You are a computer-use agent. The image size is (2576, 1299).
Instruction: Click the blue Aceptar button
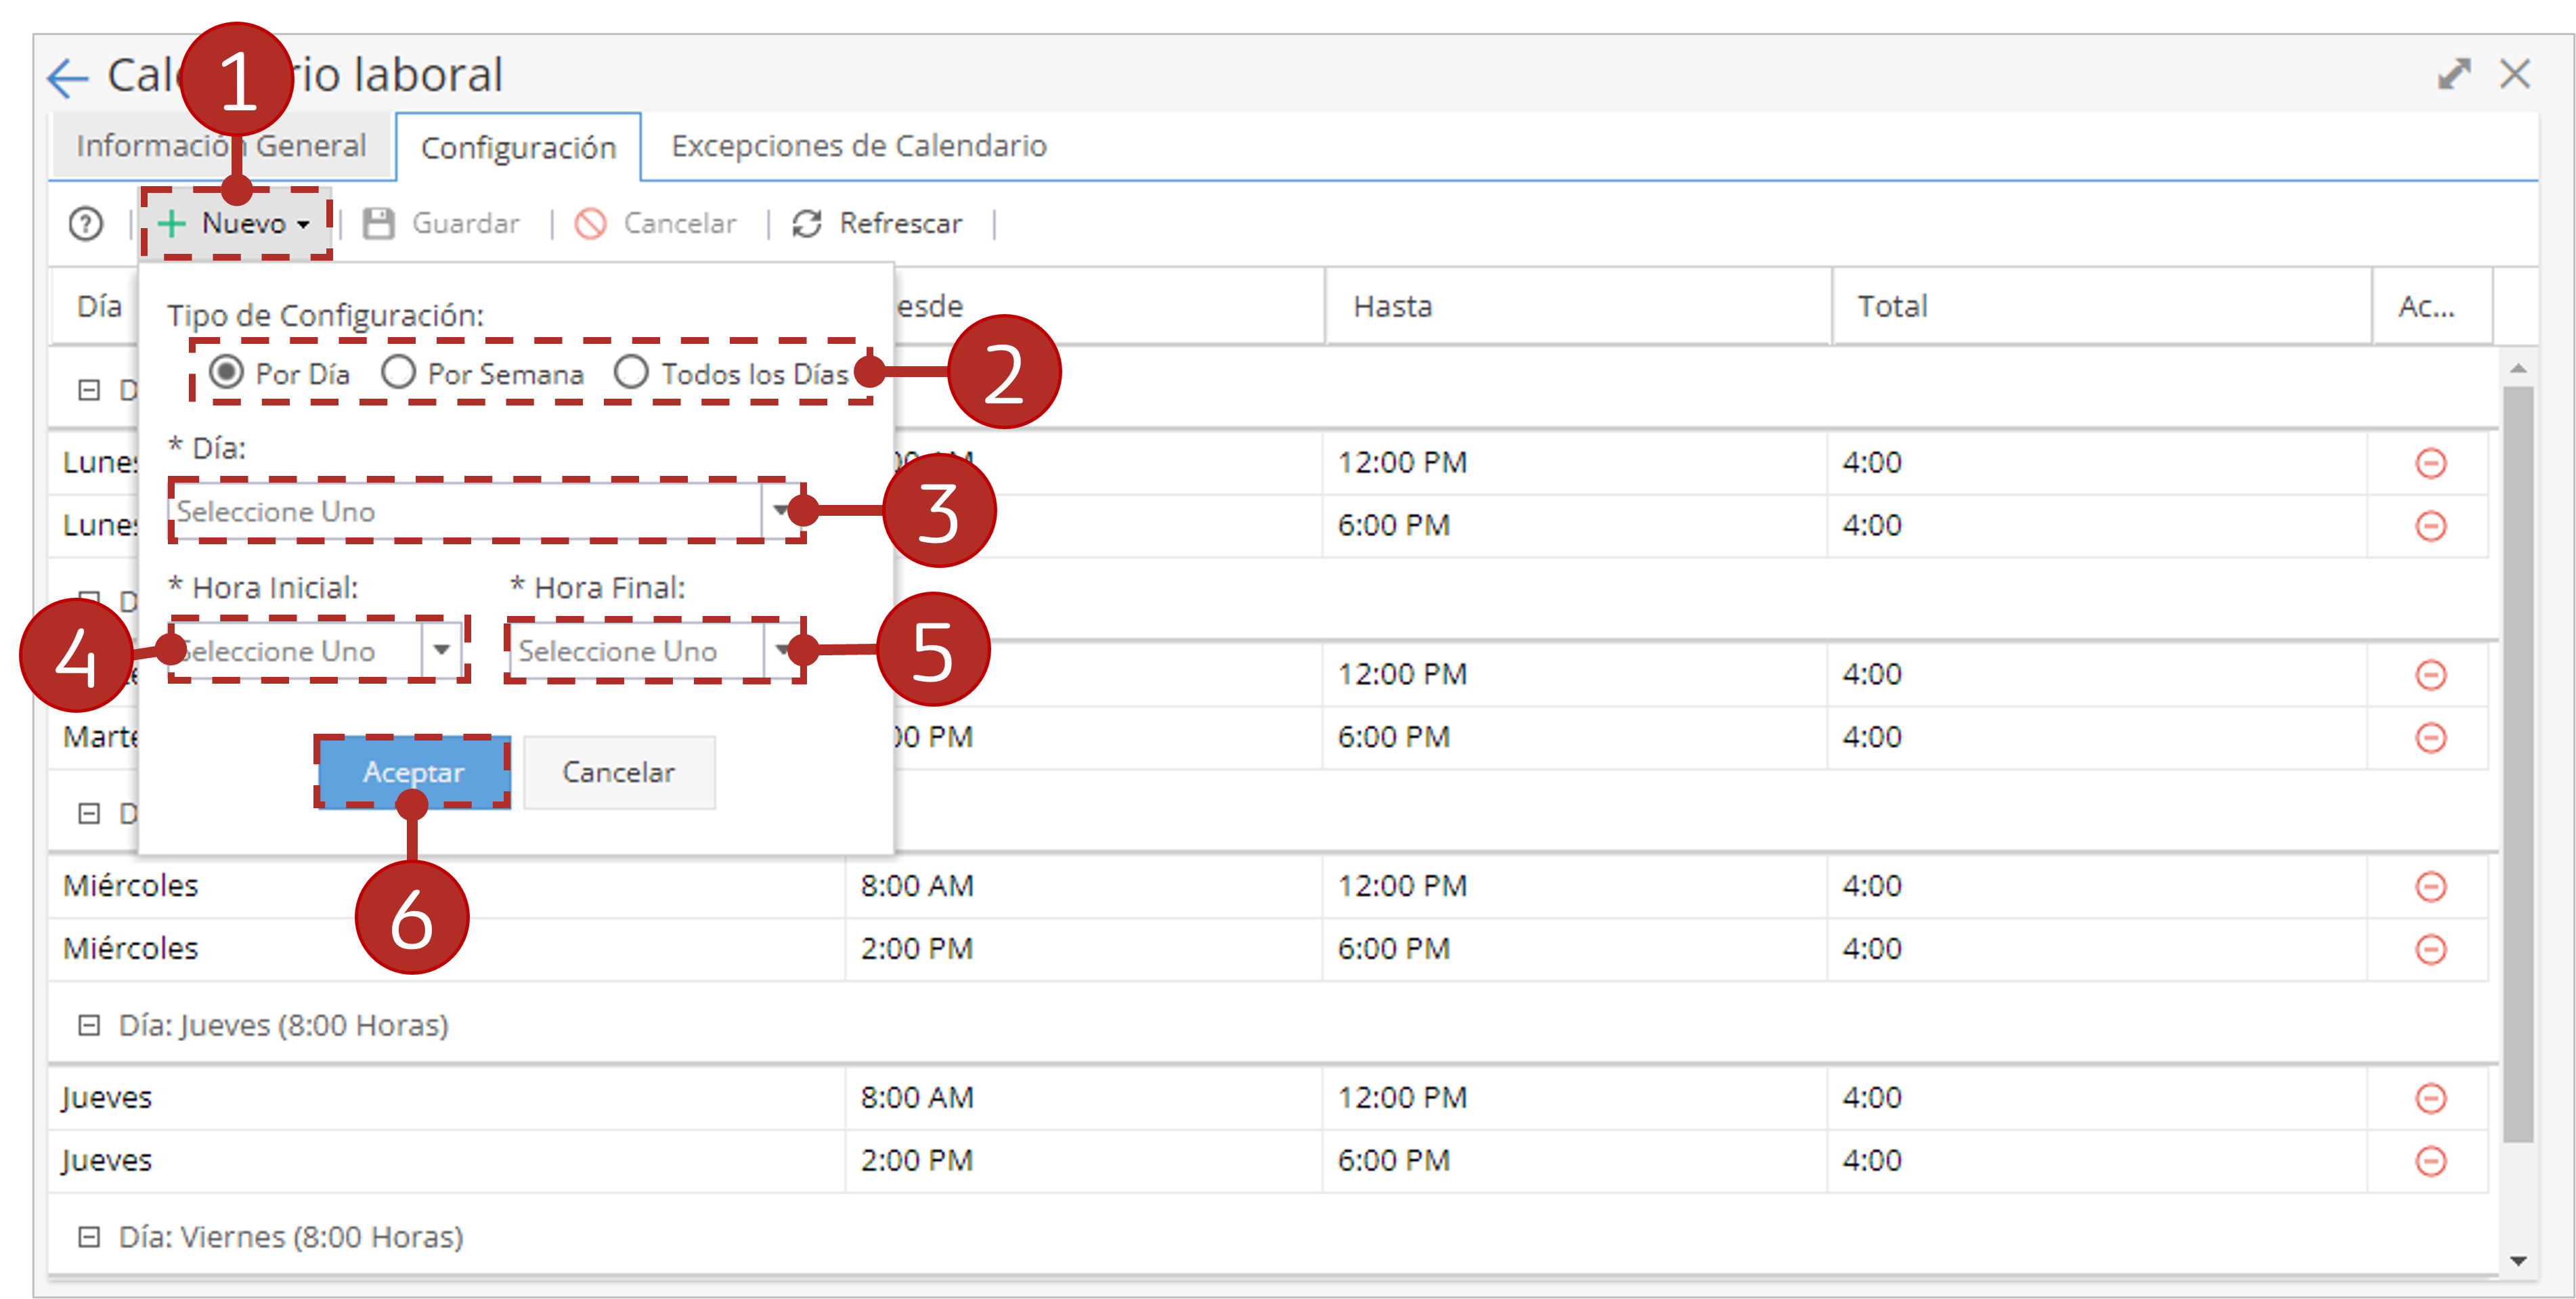pos(413,772)
